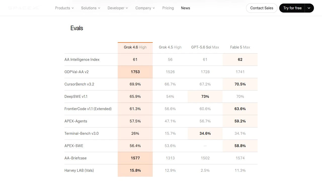Click the 60.6% FrontierCode score
This screenshot has width=322, height=181.
click(205, 109)
